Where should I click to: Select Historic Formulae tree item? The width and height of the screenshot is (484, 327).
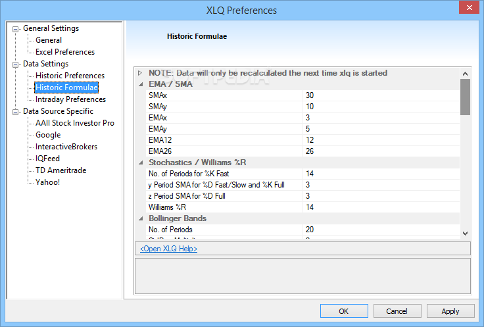pos(66,88)
